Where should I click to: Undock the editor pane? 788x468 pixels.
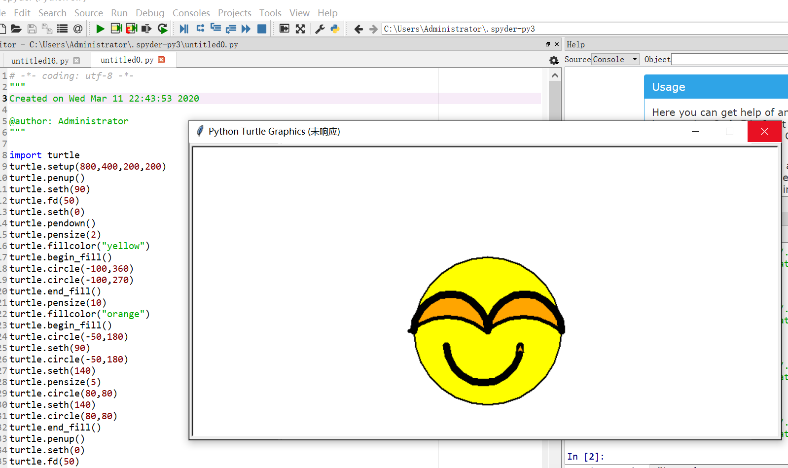click(547, 44)
